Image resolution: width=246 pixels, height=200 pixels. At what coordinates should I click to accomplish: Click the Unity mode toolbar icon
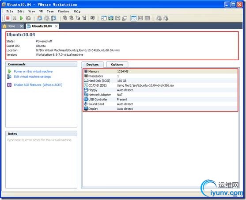click(125, 18)
